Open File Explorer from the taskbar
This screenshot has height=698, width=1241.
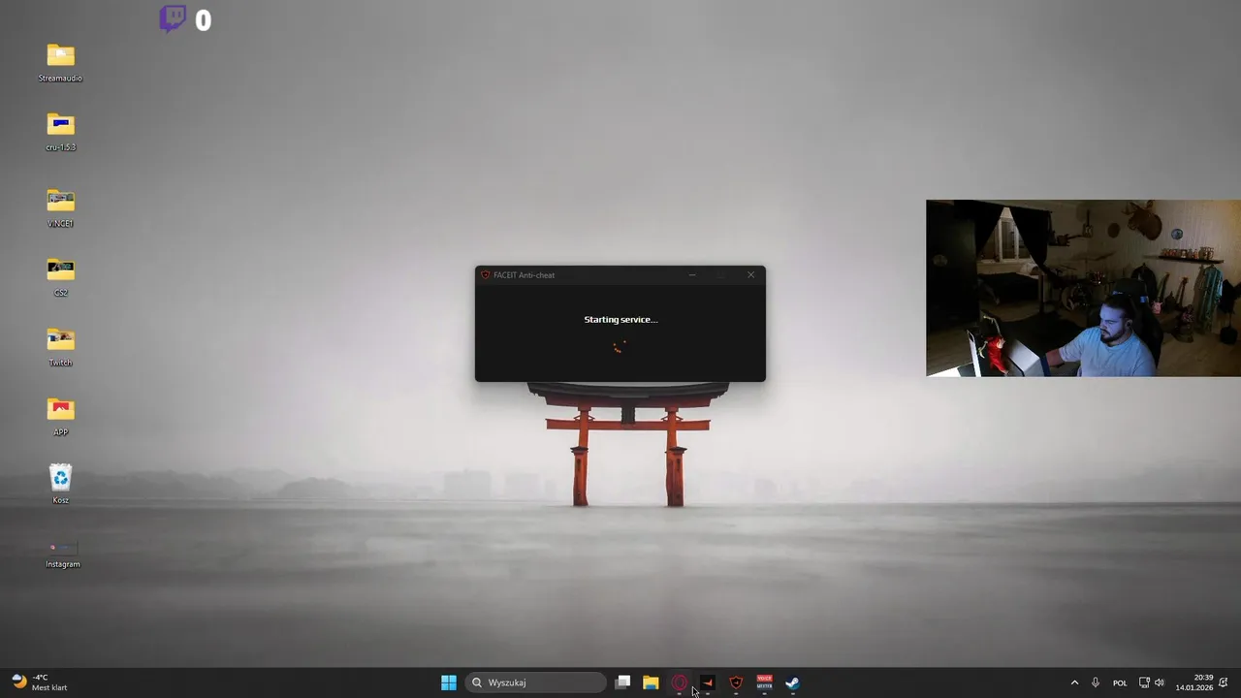click(x=651, y=682)
